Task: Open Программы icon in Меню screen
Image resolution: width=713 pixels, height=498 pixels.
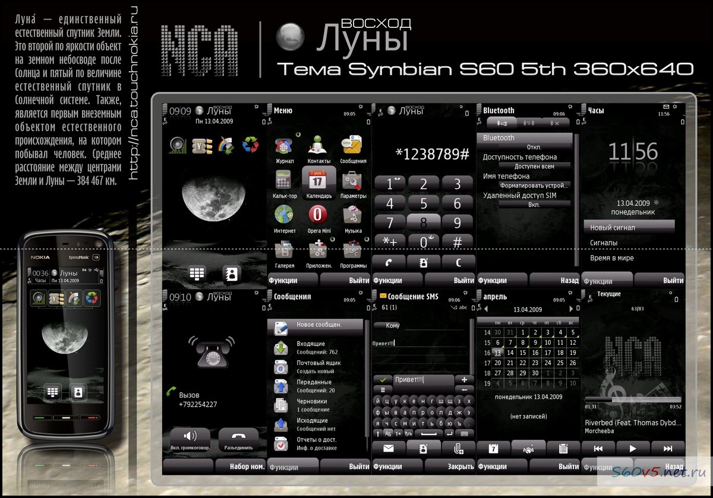Action: 352,250
